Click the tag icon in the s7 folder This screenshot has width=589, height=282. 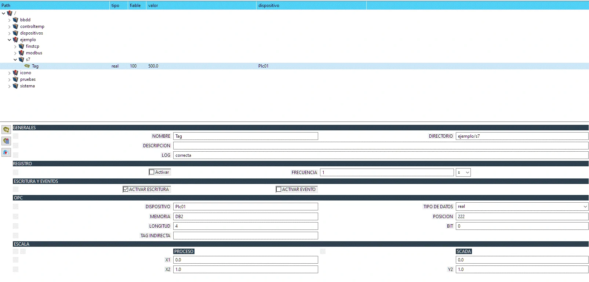tap(27, 66)
